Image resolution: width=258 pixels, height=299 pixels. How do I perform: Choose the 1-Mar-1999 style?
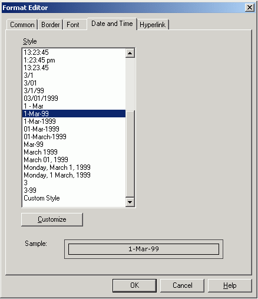tap(74, 121)
